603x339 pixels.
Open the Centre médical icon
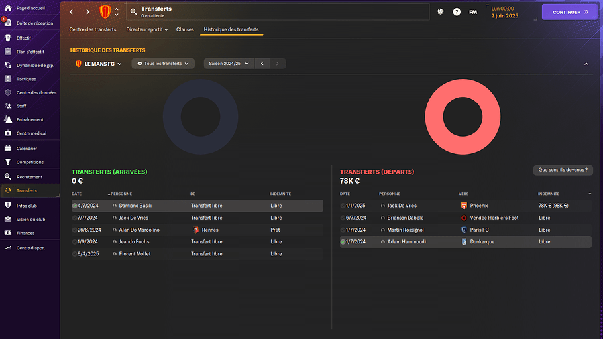pyautogui.click(x=8, y=133)
